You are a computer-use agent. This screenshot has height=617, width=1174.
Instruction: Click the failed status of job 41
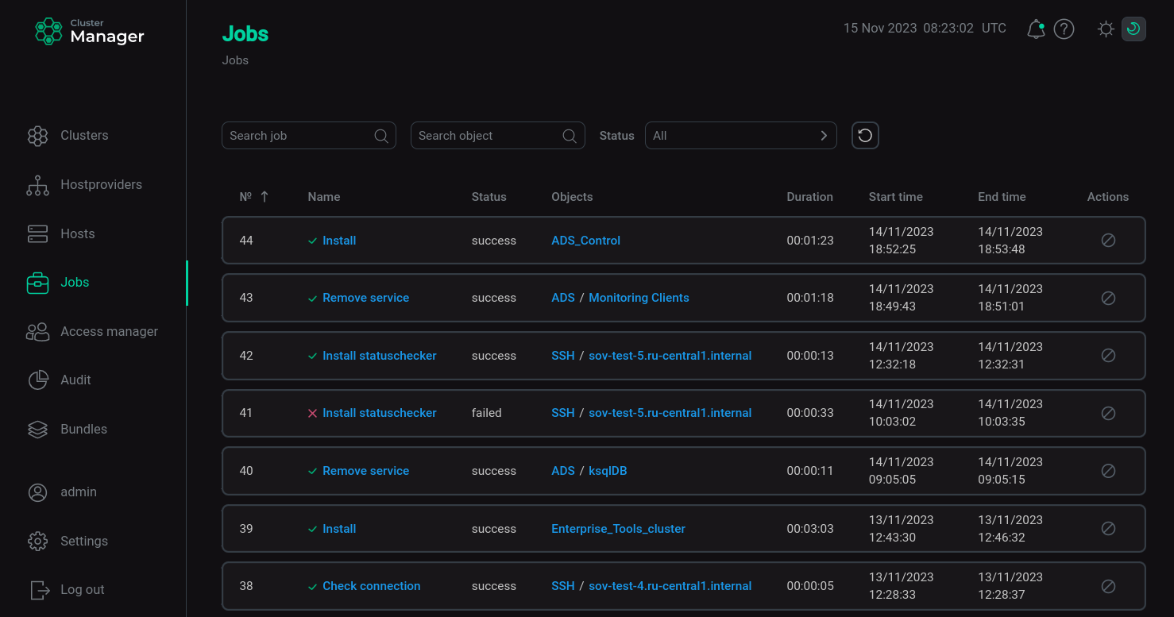486,413
